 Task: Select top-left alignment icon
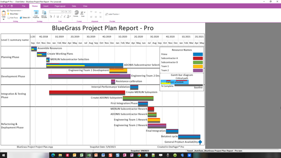click(91, 12)
